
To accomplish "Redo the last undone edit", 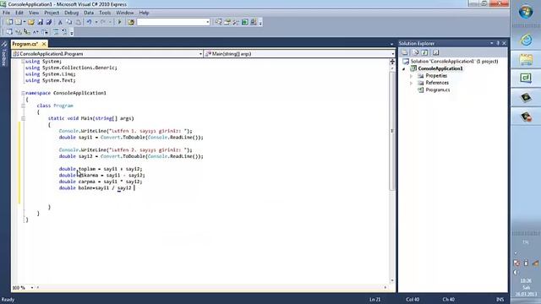I will coord(103,22).
